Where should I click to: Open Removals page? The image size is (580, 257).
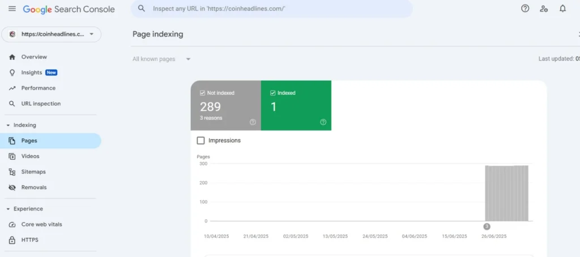coord(34,188)
